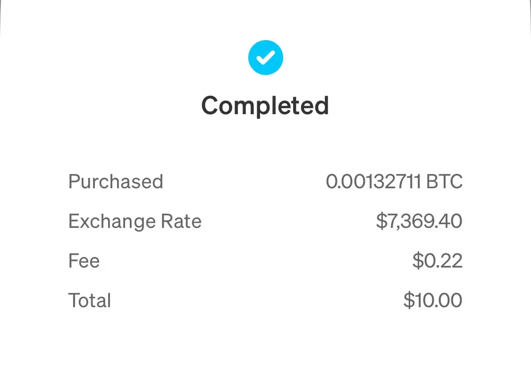Tap the leading 0.00 of the BTC amount
The height and width of the screenshot is (377, 531).
click(346, 181)
